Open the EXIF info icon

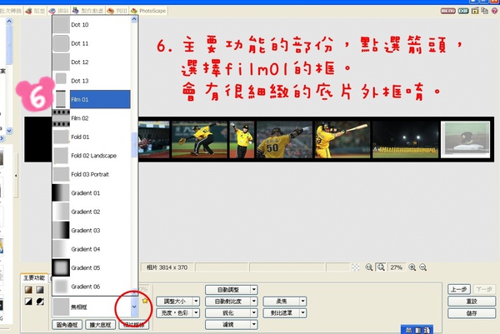[x=463, y=11]
